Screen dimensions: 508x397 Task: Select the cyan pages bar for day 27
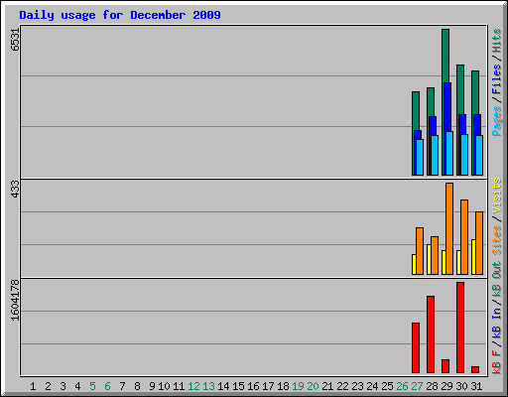click(420, 157)
